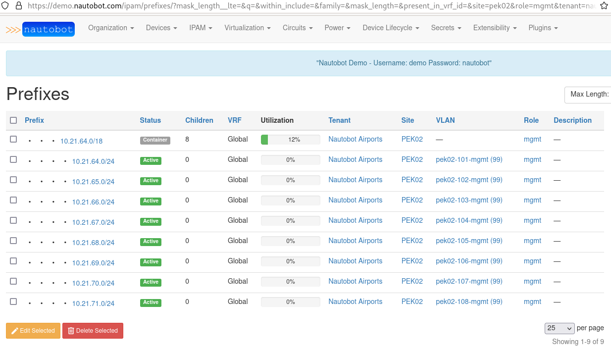Open PEK02 site in 10.21.65.0/24 row

(x=412, y=180)
